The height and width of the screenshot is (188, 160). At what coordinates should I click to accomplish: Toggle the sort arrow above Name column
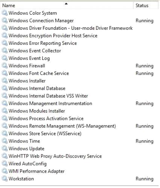pyautogui.click(x=66, y=4)
